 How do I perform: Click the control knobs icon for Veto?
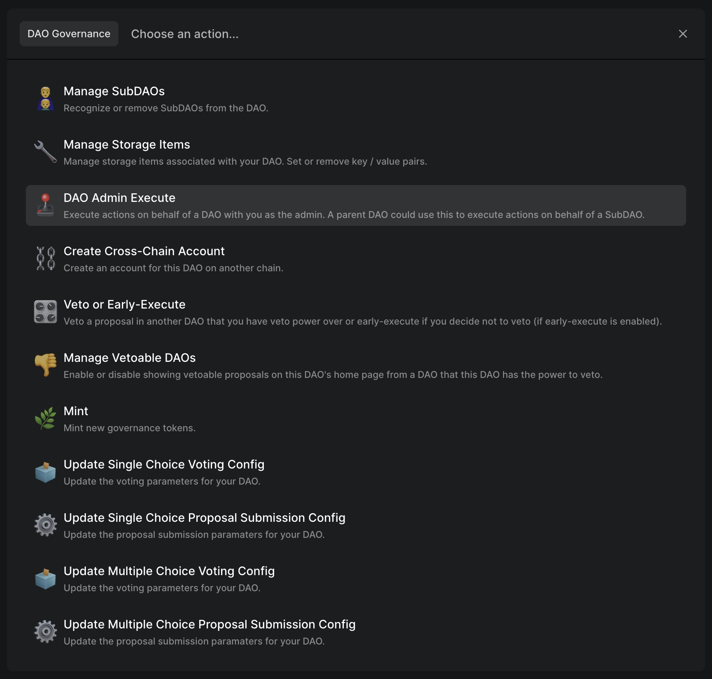point(45,312)
